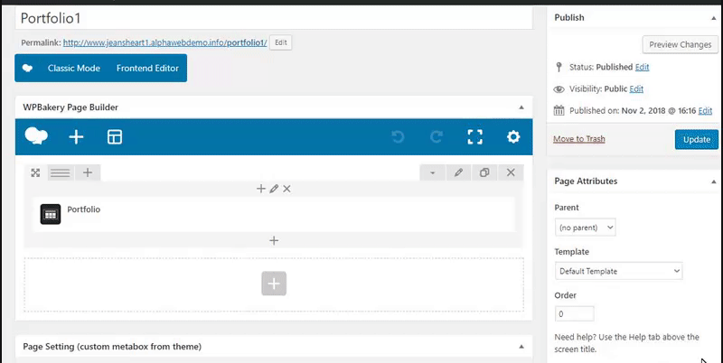Click the status pin icon in Publish box
Image resolution: width=723 pixels, height=363 pixels.
pos(559,67)
